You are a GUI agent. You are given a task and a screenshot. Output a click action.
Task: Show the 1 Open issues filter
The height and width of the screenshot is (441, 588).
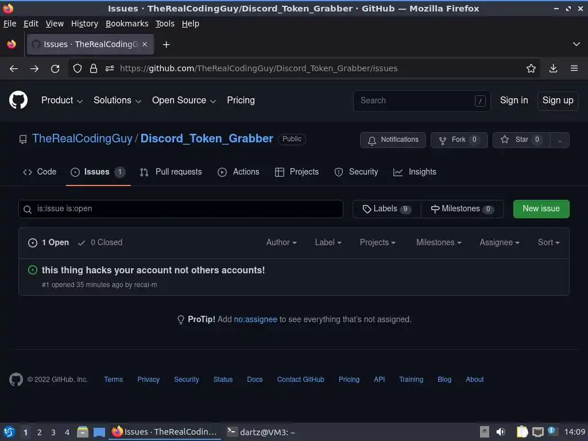click(49, 243)
